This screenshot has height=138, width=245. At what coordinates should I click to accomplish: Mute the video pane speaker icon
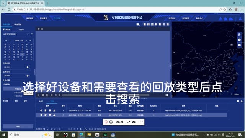(38, 29)
